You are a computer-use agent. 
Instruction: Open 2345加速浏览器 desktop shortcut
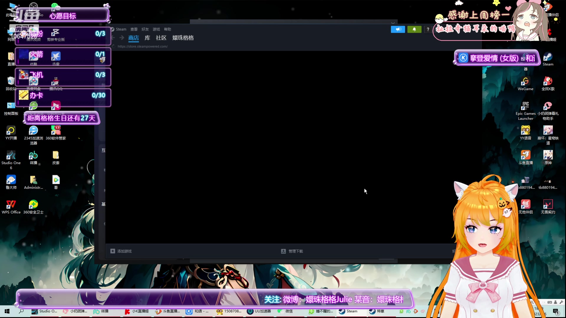pos(33,135)
